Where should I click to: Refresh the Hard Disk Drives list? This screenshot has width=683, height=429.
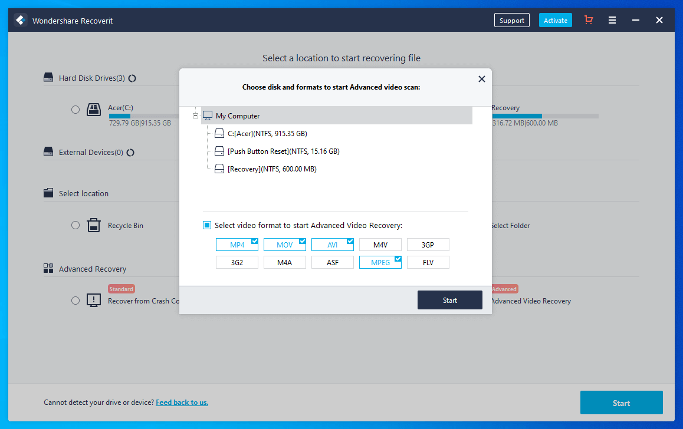132,78
